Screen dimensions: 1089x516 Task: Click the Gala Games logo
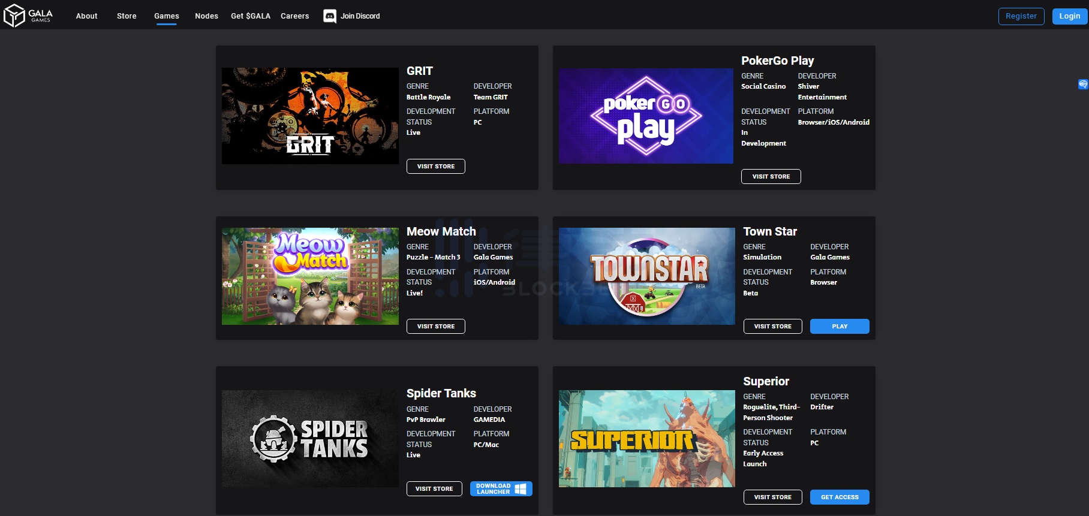pyautogui.click(x=28, y=16)
